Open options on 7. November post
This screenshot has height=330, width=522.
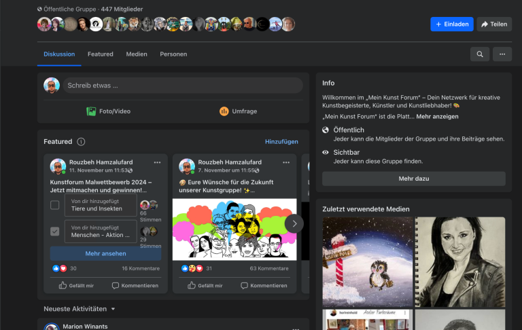[x=286, y=163]
